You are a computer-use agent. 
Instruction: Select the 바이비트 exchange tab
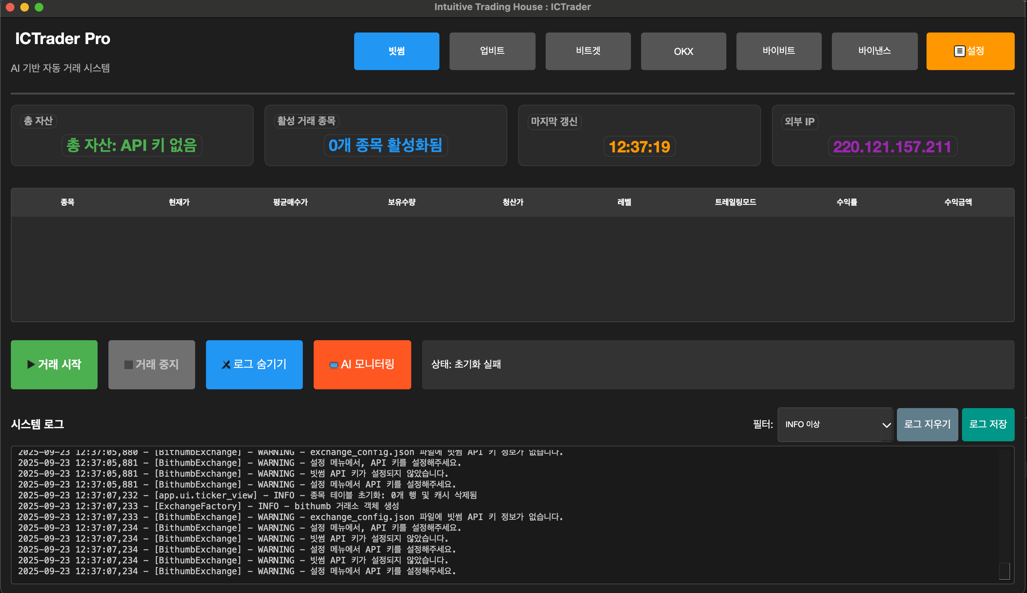778,51
